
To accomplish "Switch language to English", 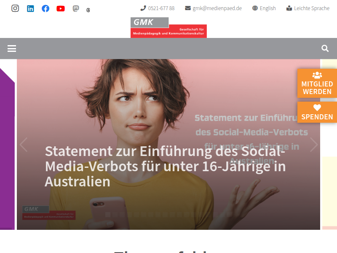I will point(264,8).
